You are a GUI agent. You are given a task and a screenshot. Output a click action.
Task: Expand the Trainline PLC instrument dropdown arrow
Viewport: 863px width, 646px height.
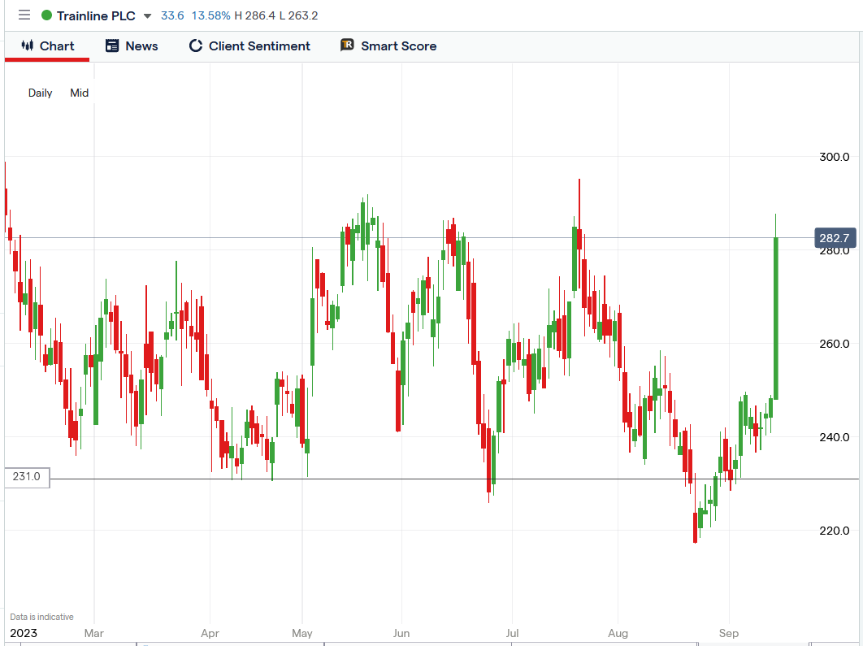click(147, 16)
